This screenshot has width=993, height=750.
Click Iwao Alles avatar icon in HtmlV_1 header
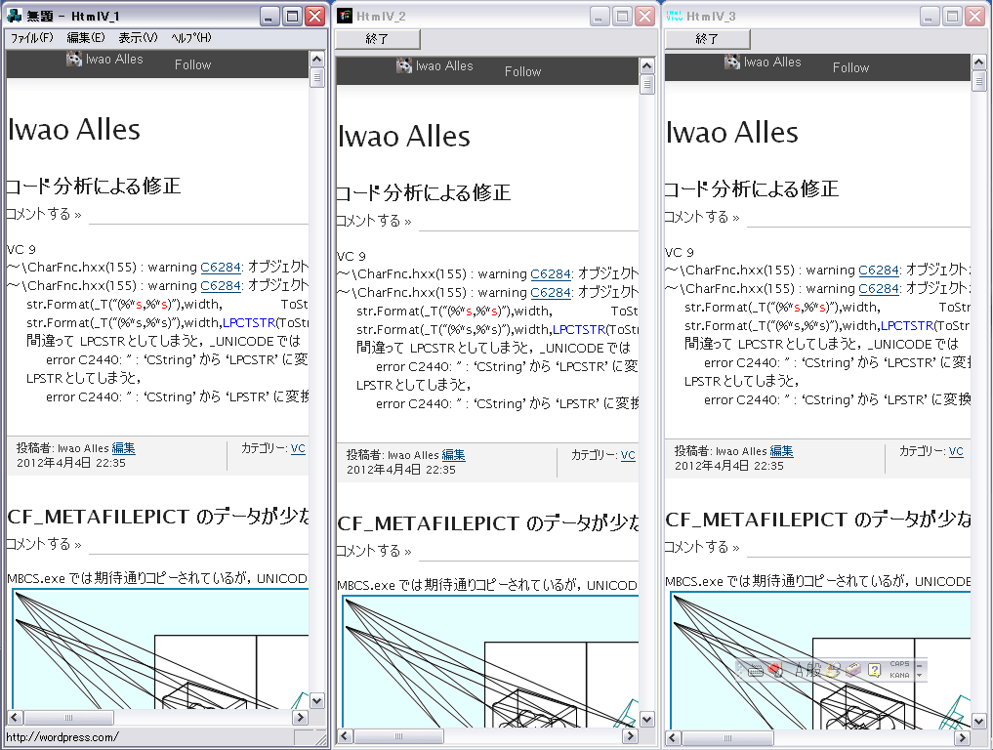coord(74,59)
